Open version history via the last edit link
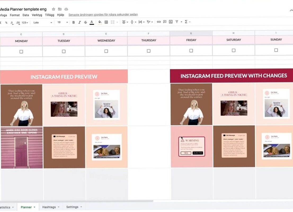The image size is (293, 212). click(x=103, y=15)
